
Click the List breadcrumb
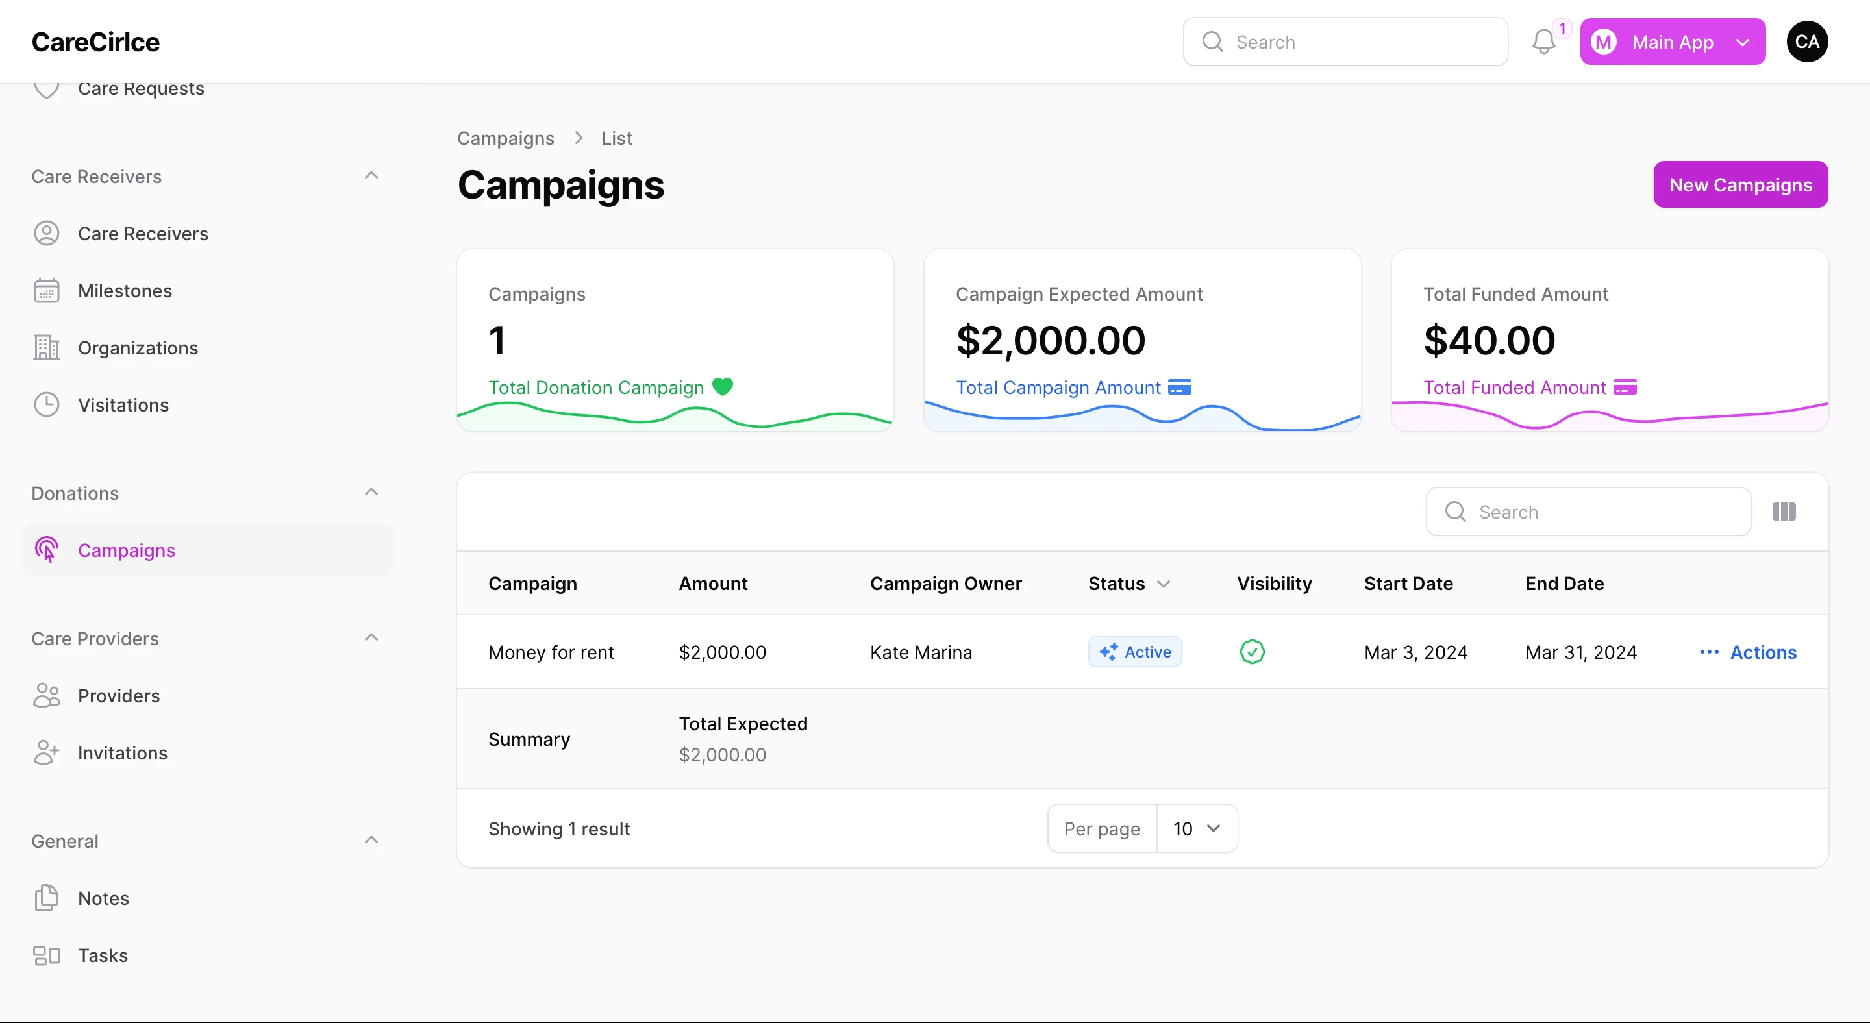(616, 138)
